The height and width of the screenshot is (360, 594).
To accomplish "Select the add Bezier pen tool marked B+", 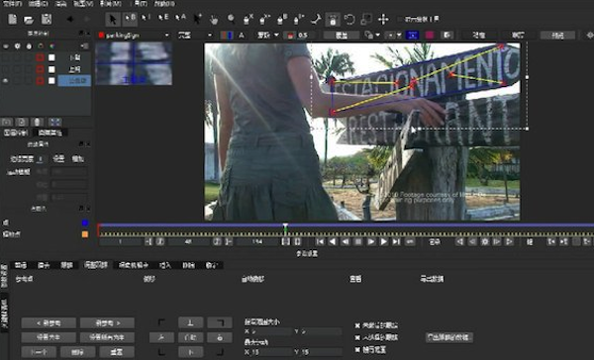I will 299,19.
